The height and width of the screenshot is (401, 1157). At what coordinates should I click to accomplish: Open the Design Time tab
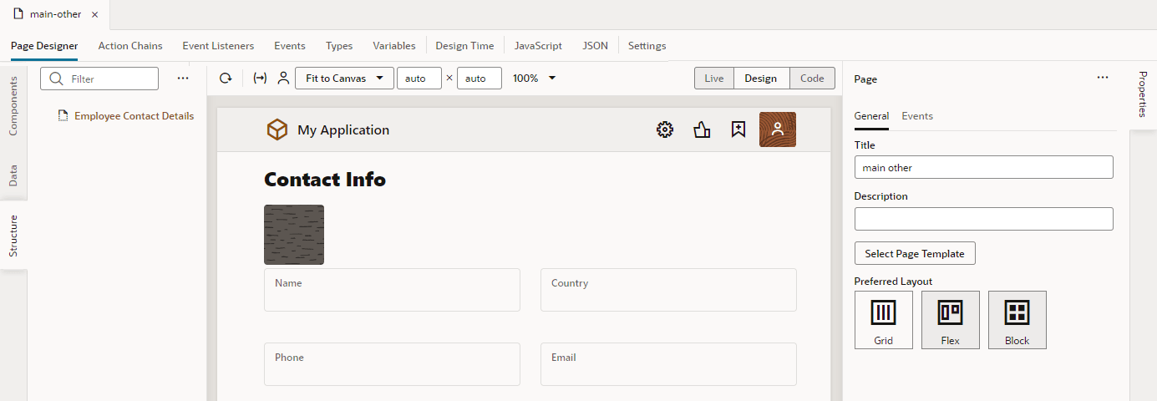[x=464, y=46]
